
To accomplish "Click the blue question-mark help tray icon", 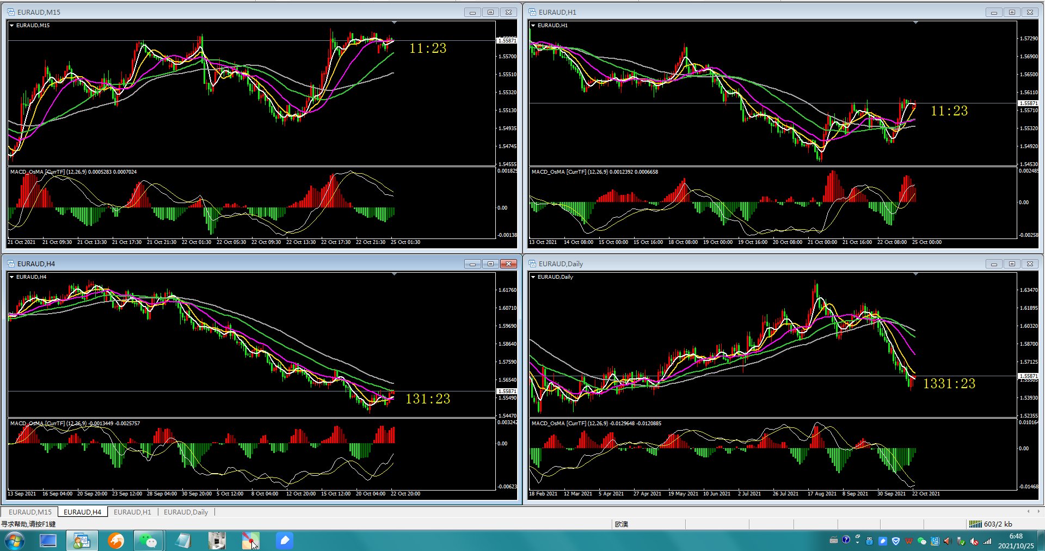I will [846, 540].
